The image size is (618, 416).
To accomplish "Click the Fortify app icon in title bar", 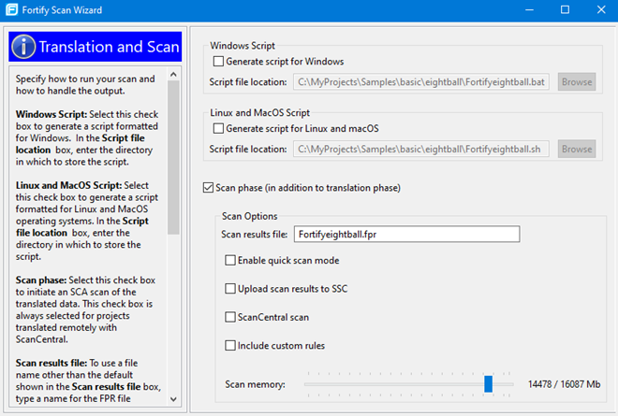I will (11, 9).
